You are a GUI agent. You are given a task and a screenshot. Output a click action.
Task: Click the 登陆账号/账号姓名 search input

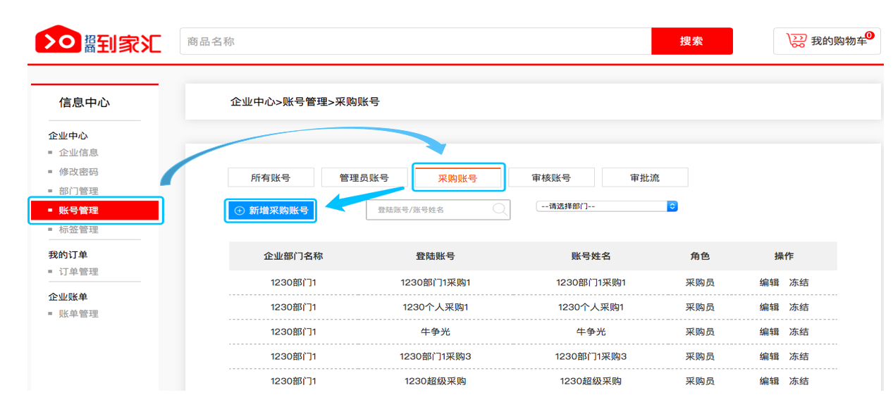tap(429, 210)
